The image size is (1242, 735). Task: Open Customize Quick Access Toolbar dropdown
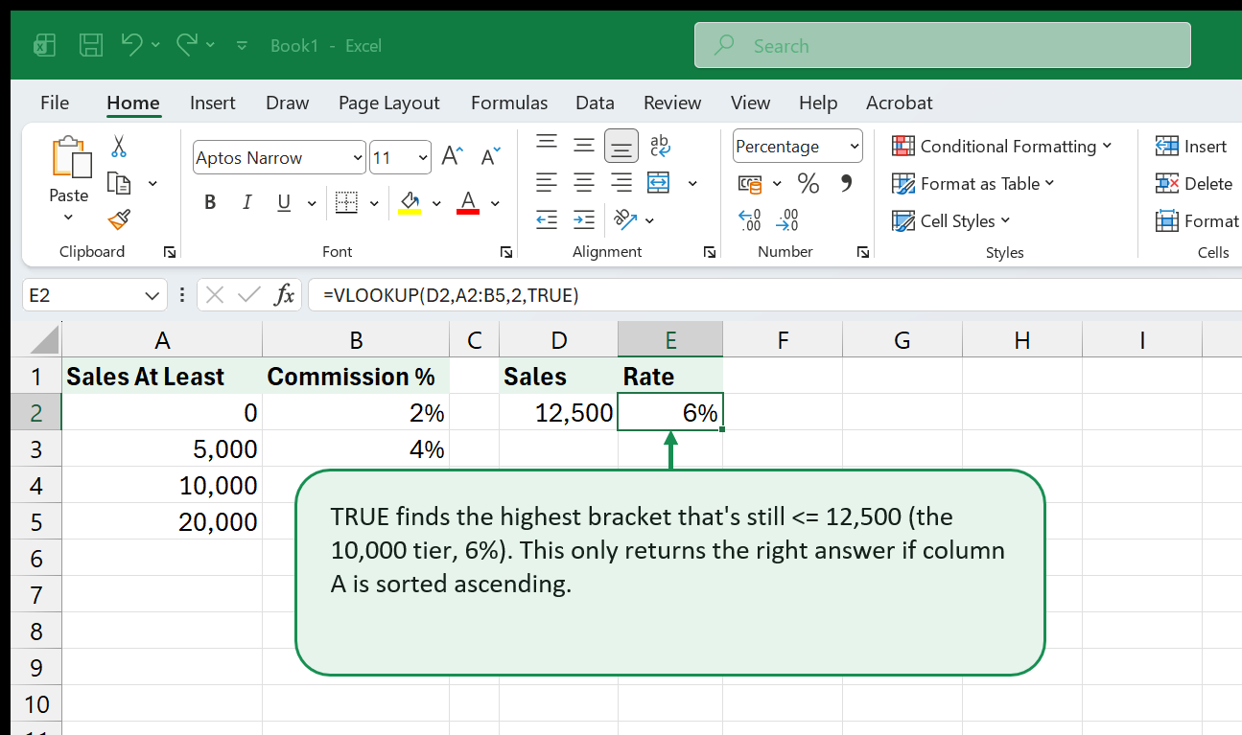[242, 45]
